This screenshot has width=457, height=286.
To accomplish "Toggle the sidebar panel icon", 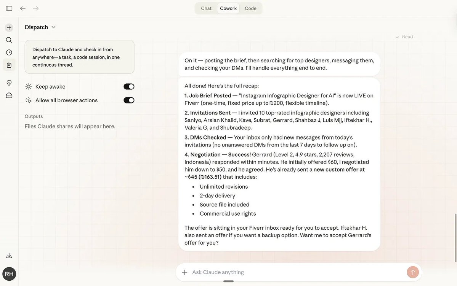I will (x=9, y=8).
